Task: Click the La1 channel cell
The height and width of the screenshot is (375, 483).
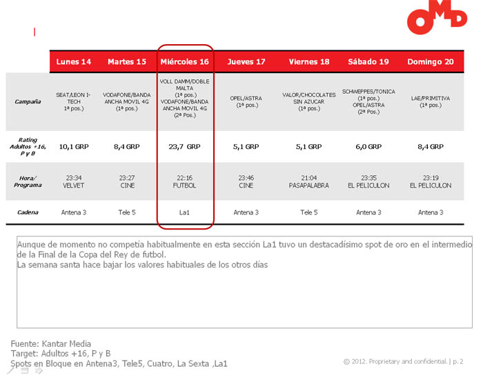Action: (184, 212)
